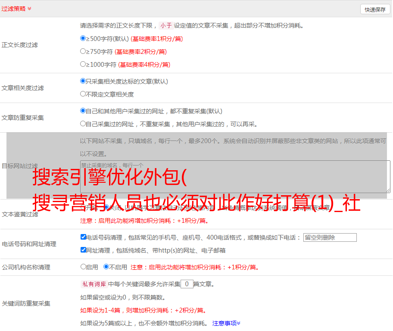This screenshot has width=393, height=331.
Task: Select ≥500字符 length option
Action: coord(83,38)
